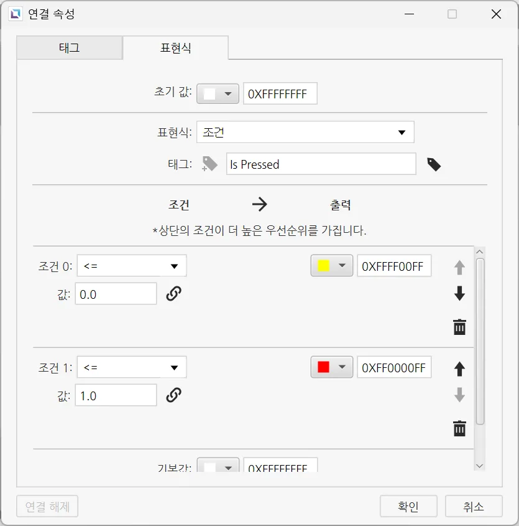
Task: Click the condition list scroll-down arrow
Action: 479,466
